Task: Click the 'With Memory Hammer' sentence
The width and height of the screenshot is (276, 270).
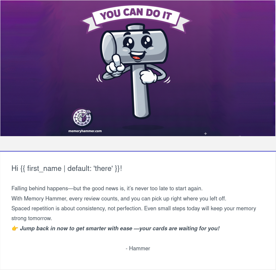Action: pos(119,198)
